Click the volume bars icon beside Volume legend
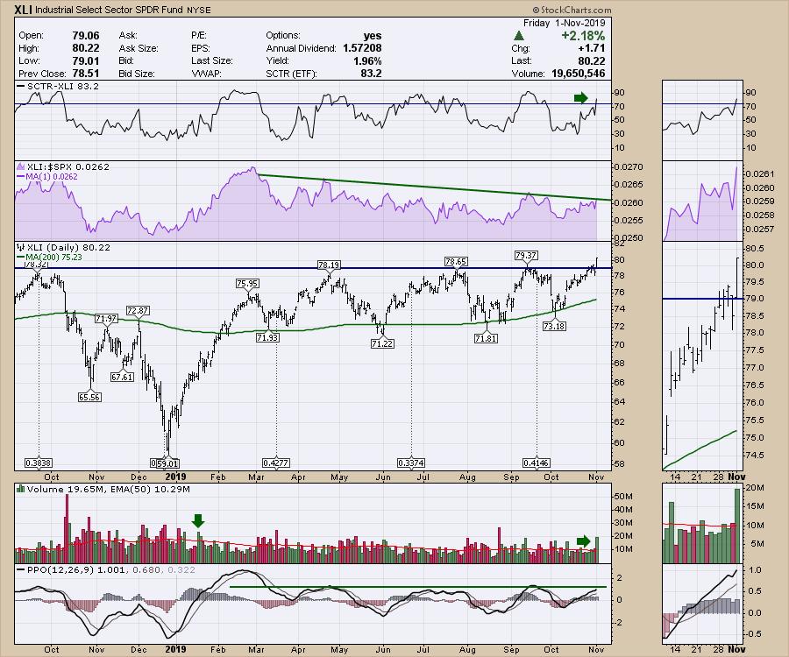The width and height of the screenshot is (789, 657). 21,489
